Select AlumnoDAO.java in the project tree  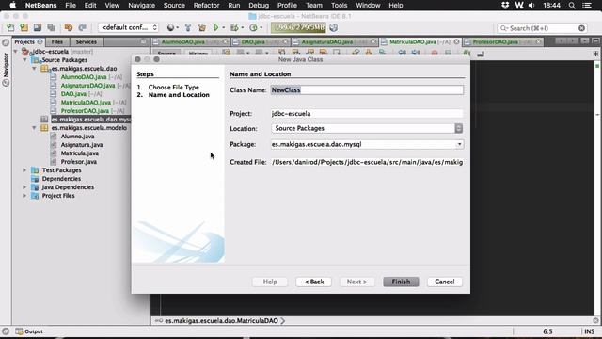84,77
